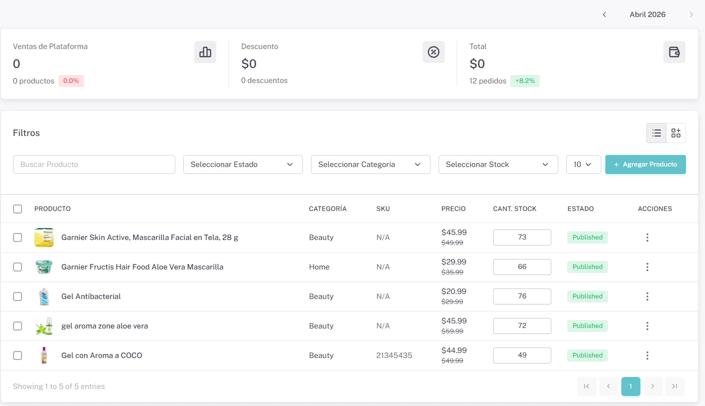This screenshot has height=406, width=705.
Task: Click Gel con Aroma a COCO thumbnail
Action: coord(44,355)
